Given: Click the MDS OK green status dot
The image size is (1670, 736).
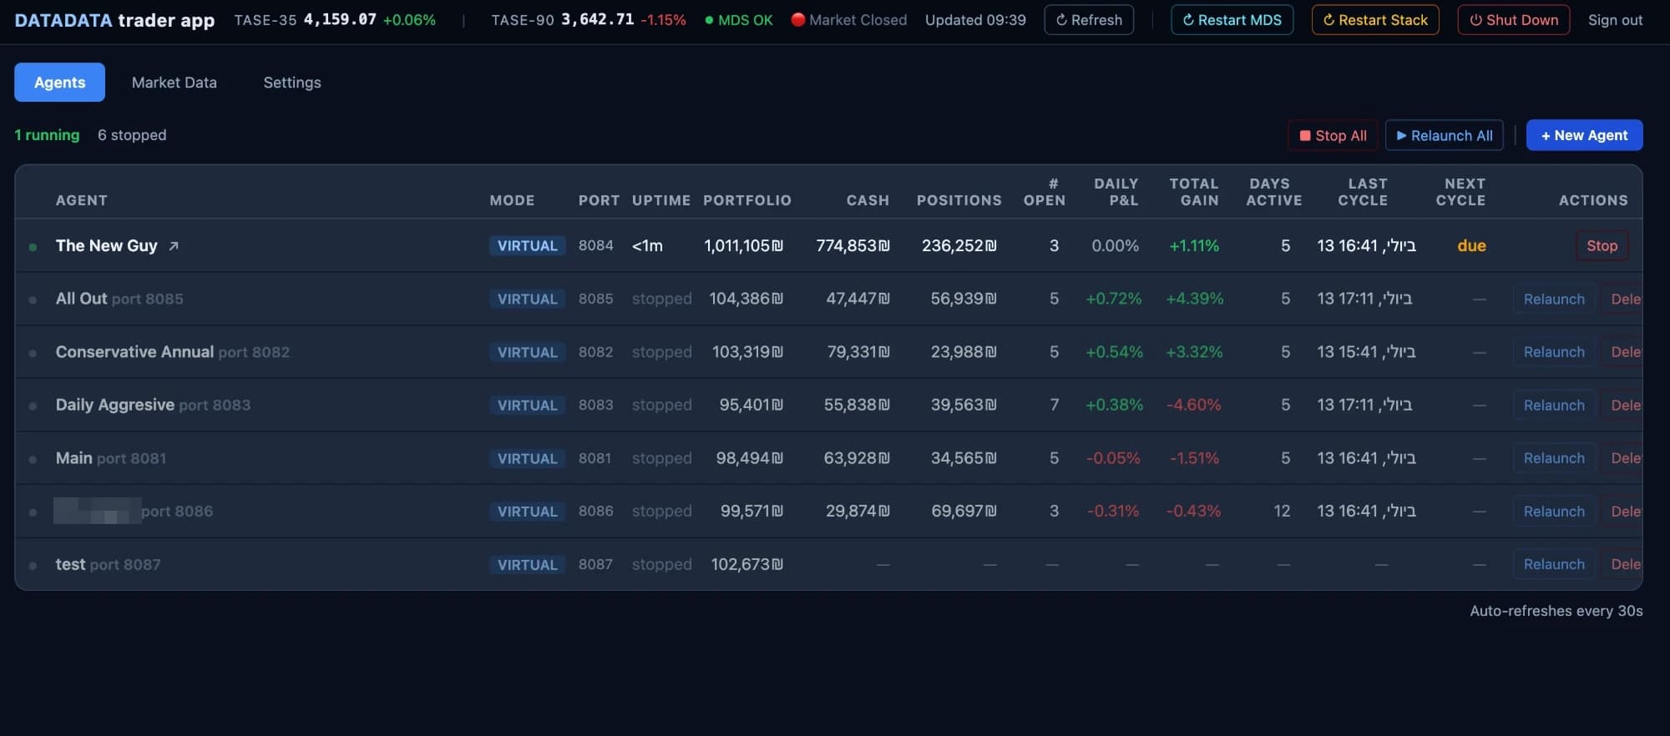Looking at the screenshot, I should coord(709,20).
